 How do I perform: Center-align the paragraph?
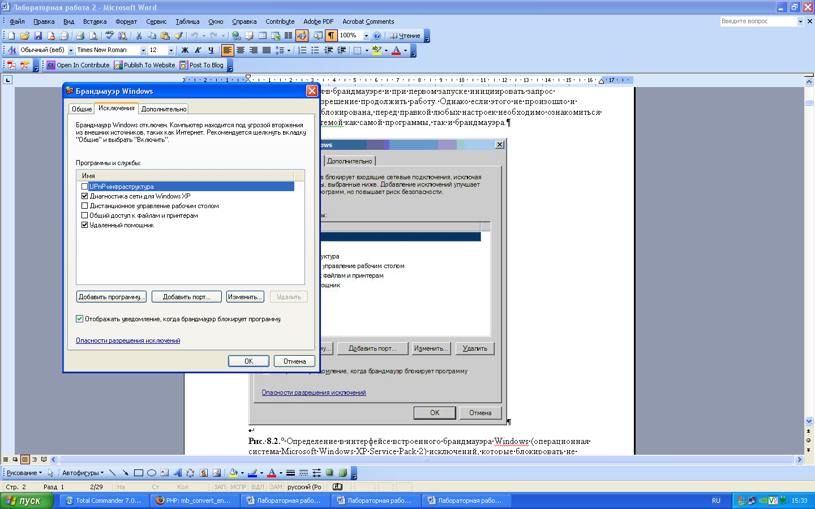click(x=241, y=50)
